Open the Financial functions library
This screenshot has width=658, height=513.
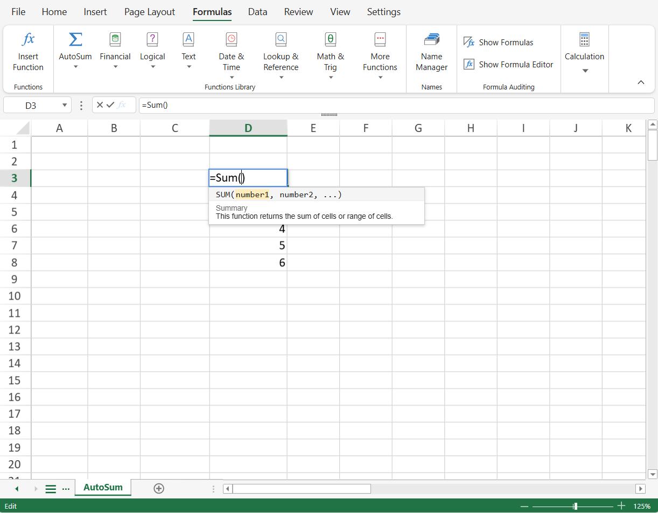[115, 40]
